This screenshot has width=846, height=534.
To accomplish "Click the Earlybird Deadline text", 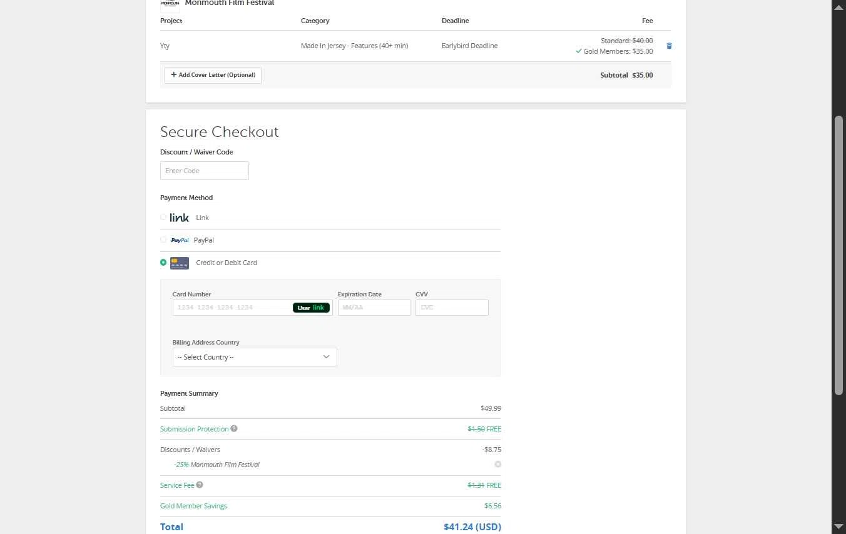I will (469, 46).
